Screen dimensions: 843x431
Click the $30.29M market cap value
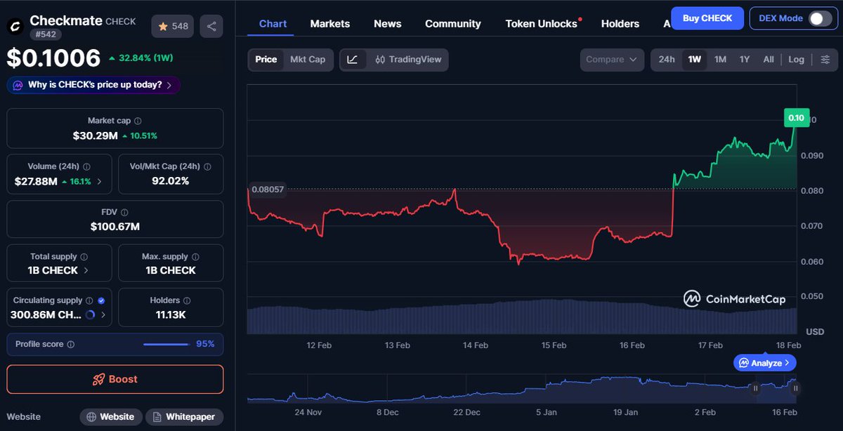(x=95, y=135)
